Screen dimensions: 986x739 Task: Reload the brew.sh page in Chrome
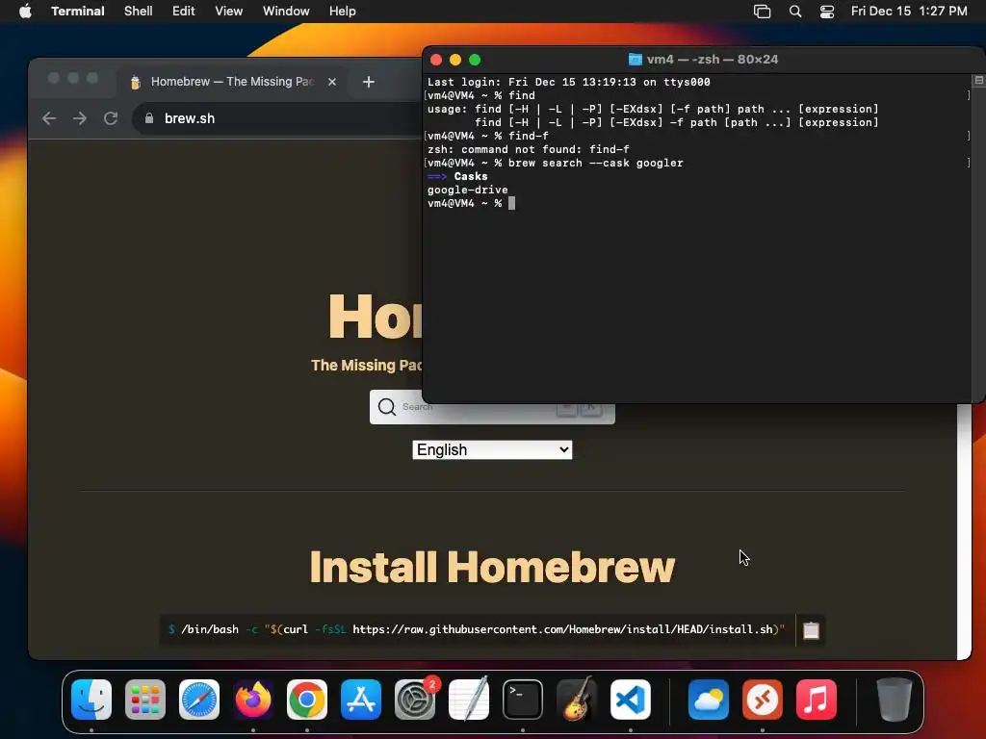111,118
